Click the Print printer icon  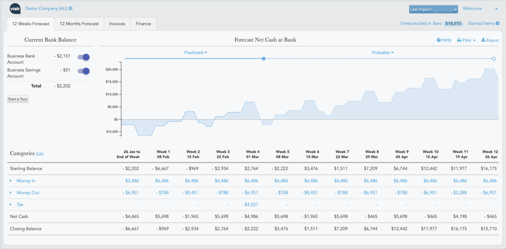tap(459, 40)
